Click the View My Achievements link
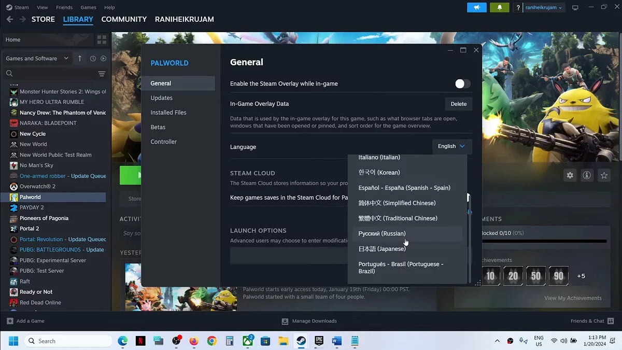This screenshot has width=622, height=350. click(573, 298)
